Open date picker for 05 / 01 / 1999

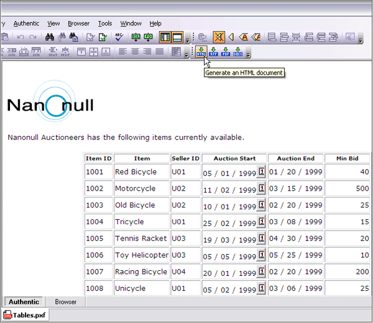click(261, 172)
